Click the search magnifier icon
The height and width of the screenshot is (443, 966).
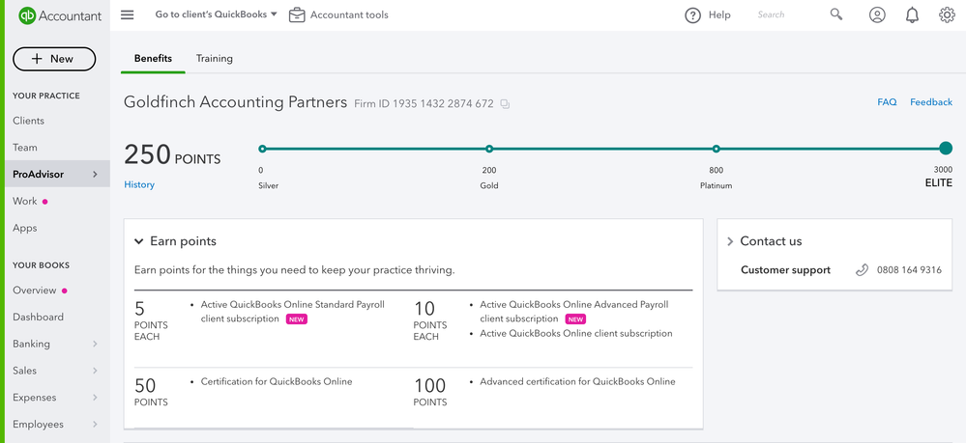[x=836, y=15]
